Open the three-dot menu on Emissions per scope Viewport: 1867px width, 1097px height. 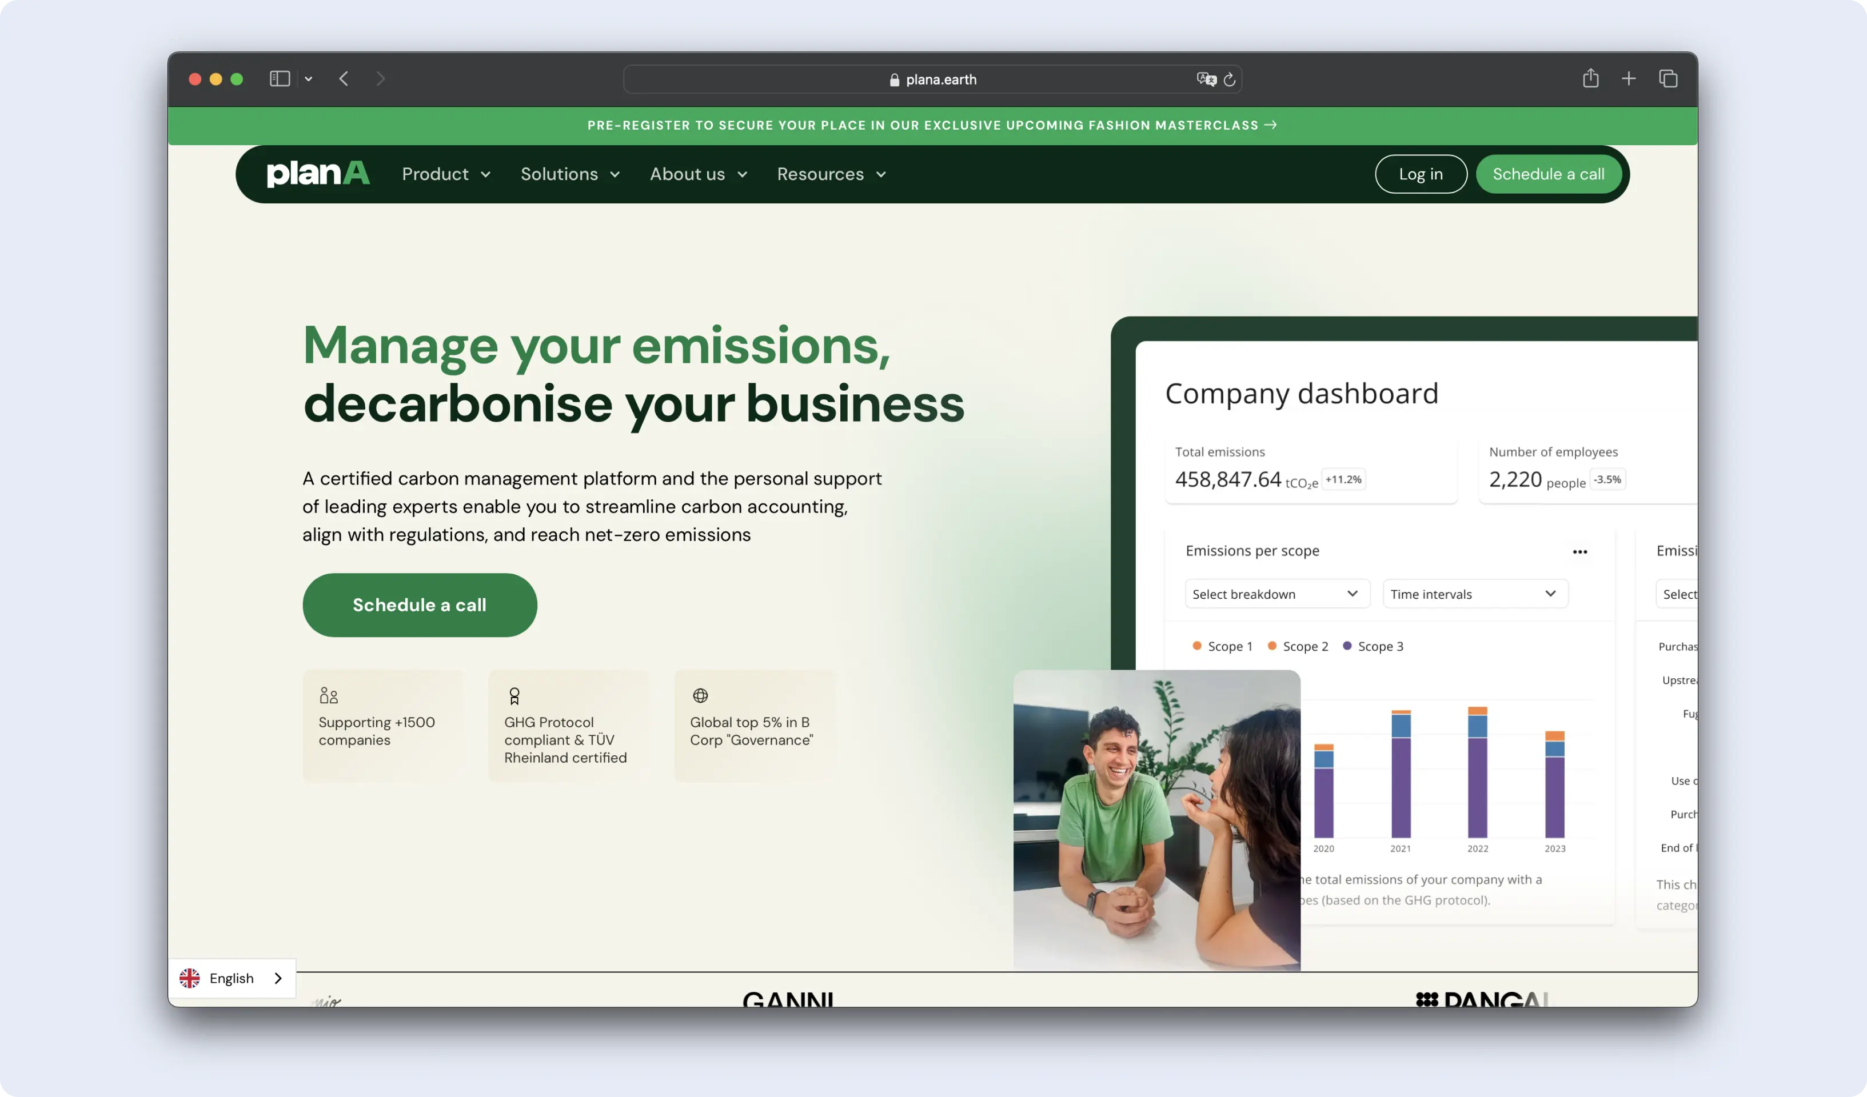click(1579, 552)
